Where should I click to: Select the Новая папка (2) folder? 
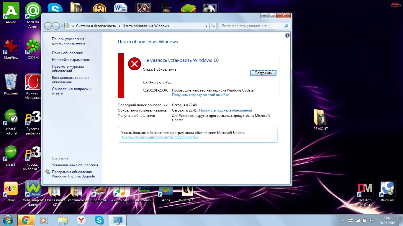tap(55, 196)
